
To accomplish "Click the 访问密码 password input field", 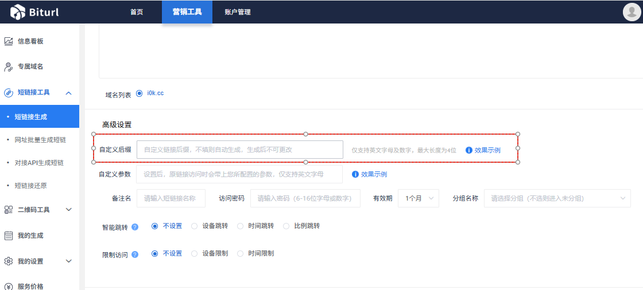I will (305, 198).
